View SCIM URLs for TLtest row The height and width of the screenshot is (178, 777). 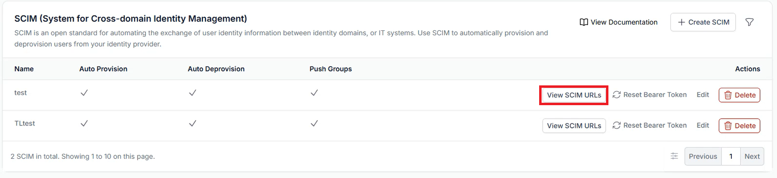click(574, 125)
